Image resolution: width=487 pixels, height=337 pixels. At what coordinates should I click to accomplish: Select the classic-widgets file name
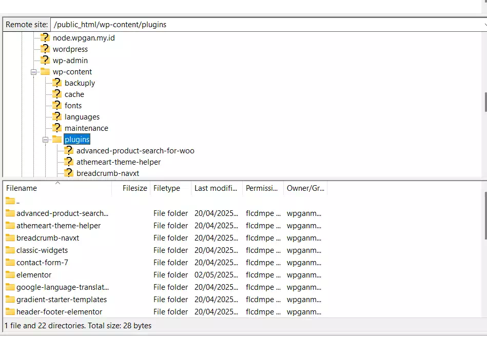tap(42, 250)
